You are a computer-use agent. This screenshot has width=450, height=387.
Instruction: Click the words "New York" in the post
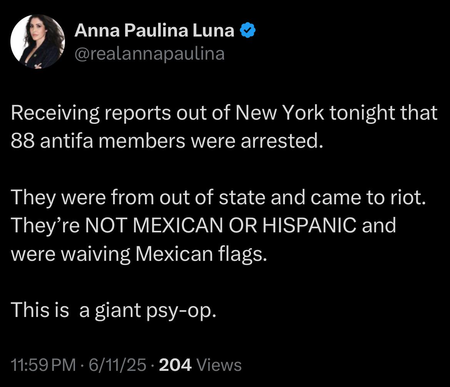coord(280,113)
